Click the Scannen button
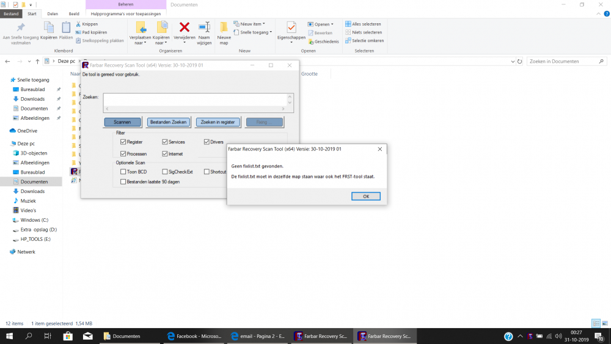 click(x=122, y=122)
